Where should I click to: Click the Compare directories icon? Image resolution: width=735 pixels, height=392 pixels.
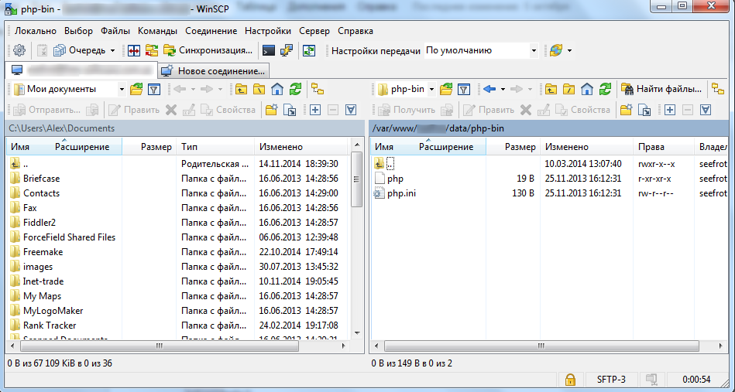click(134, 50)
